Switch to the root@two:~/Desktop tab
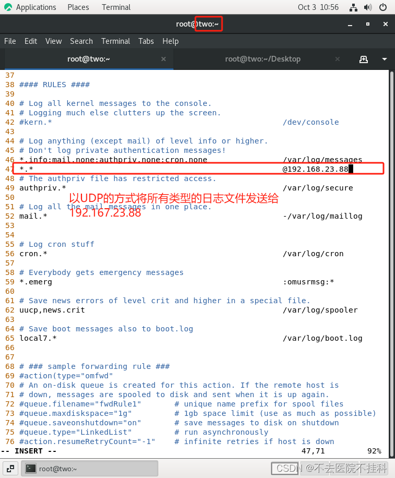 tap(262, 59)
